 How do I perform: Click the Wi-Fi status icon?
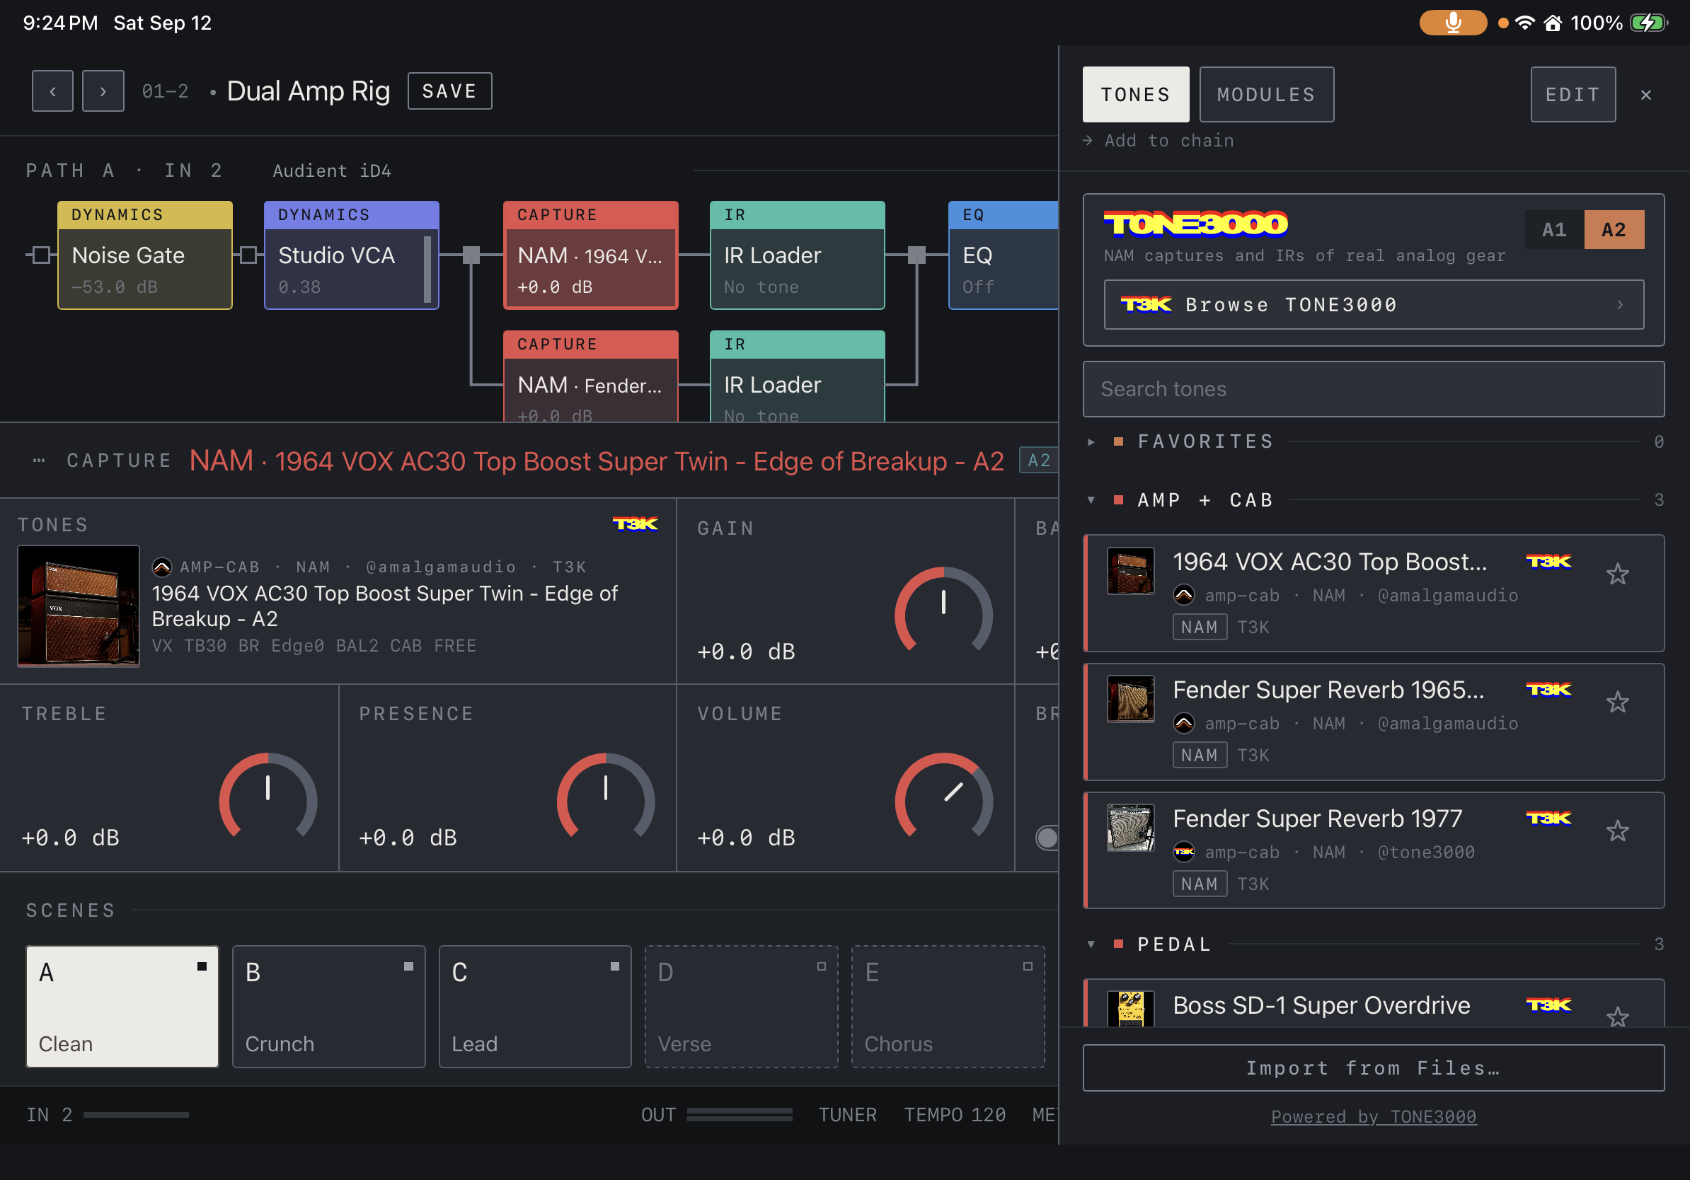point(1525,23)
